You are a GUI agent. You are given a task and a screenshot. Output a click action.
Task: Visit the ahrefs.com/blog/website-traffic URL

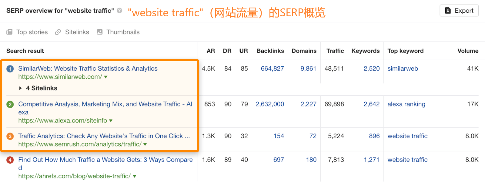(x=74, y=176)
